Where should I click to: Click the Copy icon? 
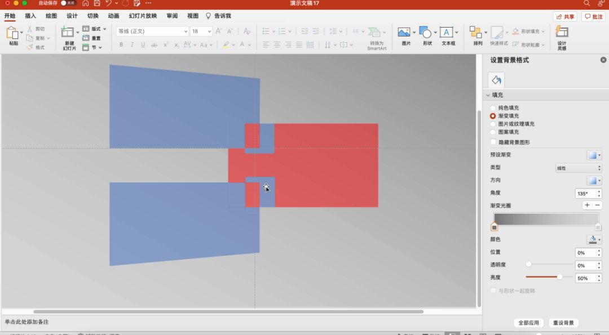click(x=29, y=38)
